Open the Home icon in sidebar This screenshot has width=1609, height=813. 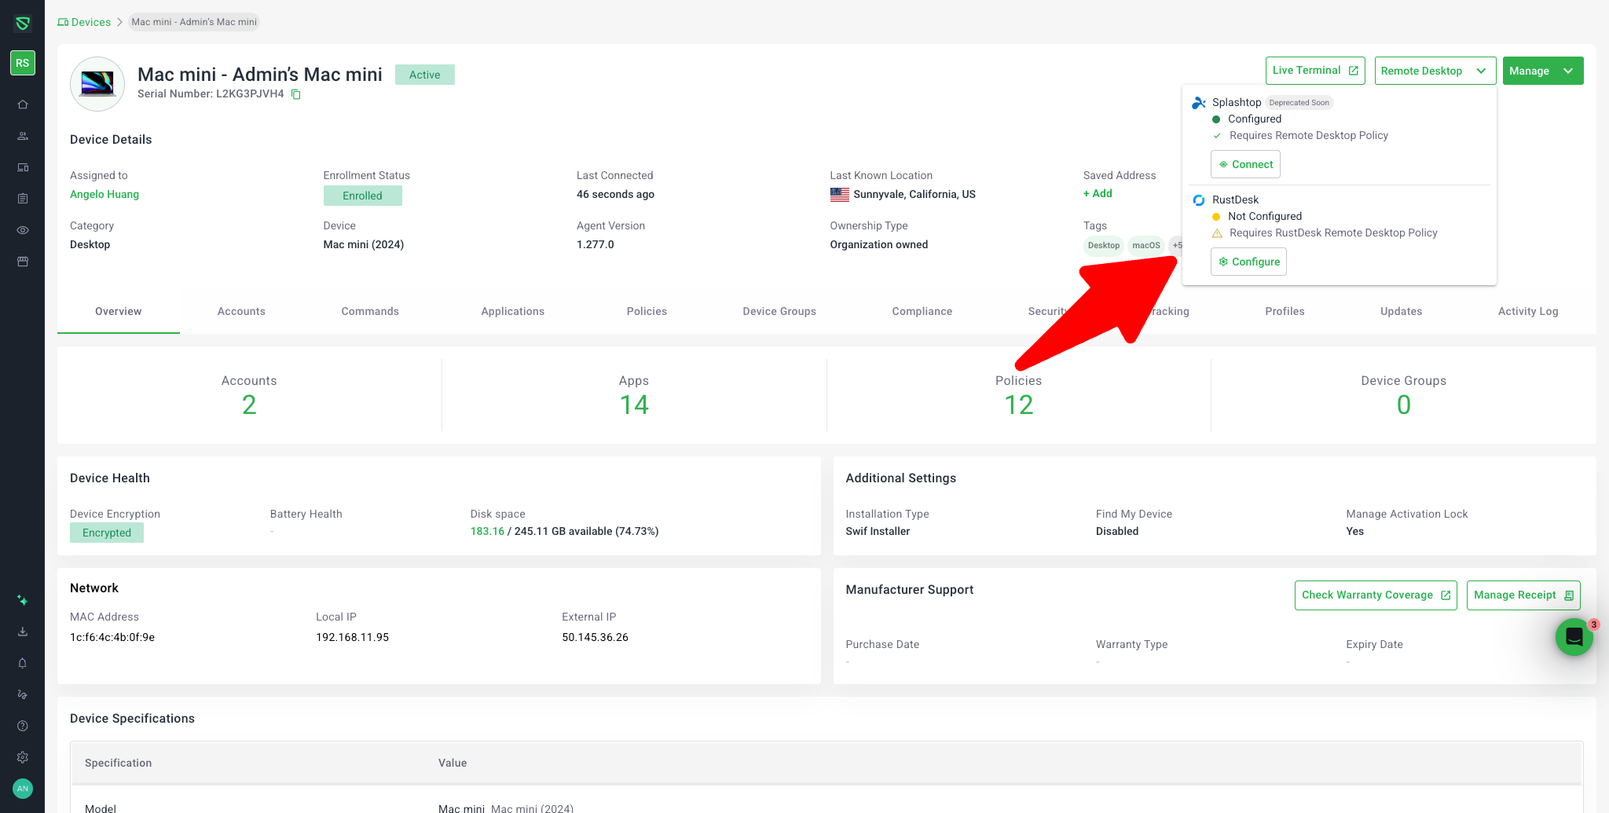23,104
